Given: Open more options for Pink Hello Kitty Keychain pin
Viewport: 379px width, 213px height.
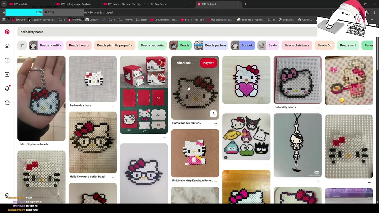Looking at the screenshot, I should pos(216,181).
